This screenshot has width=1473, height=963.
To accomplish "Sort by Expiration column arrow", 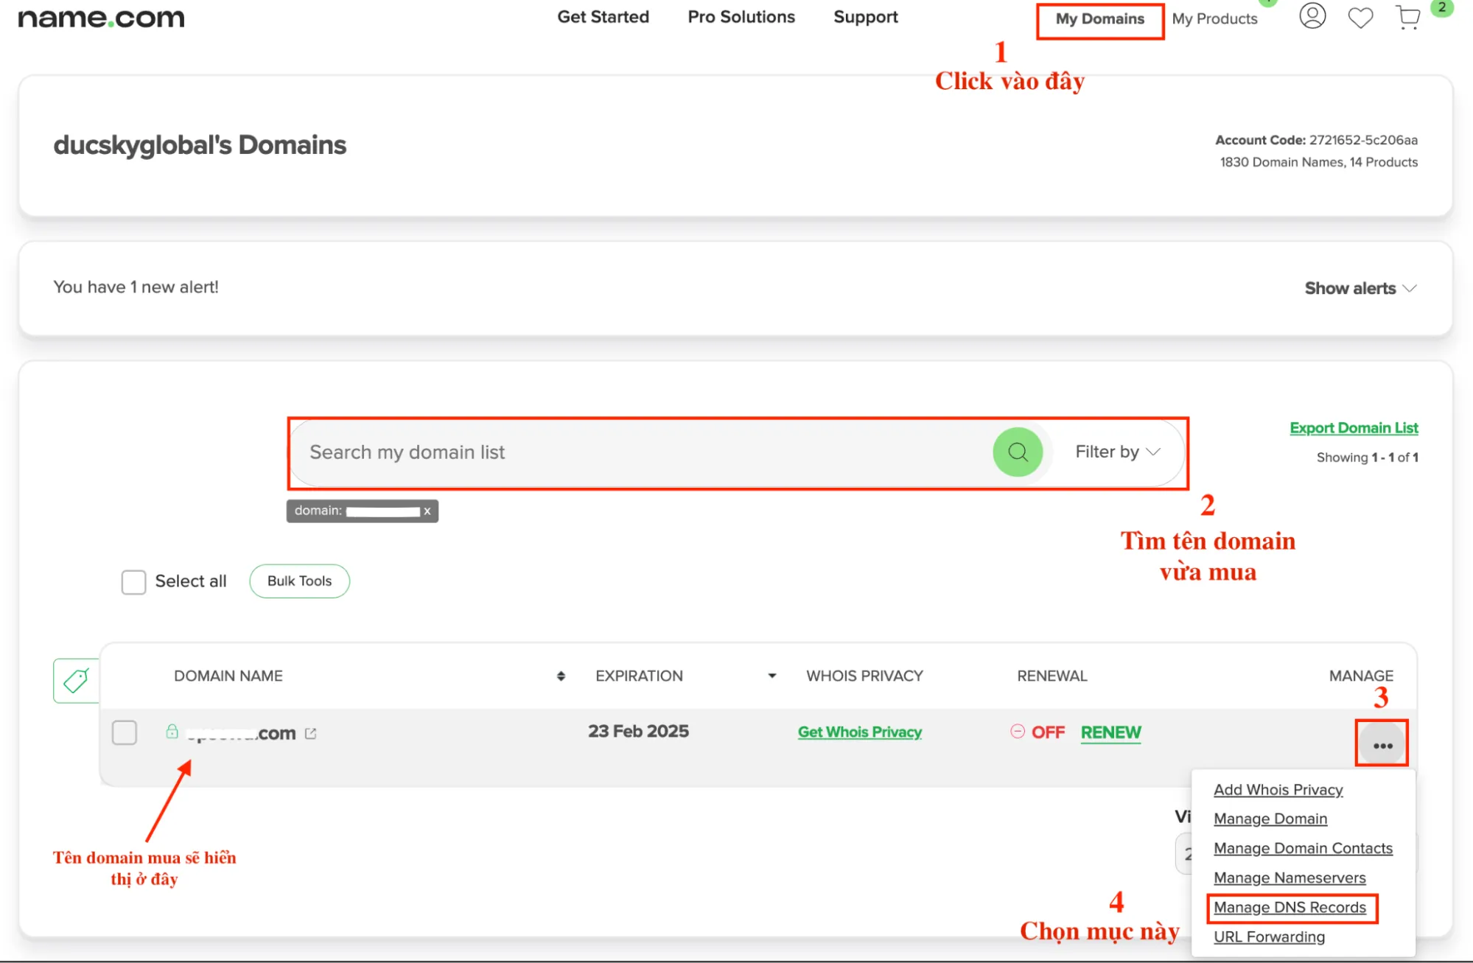I will coord(772,676).
